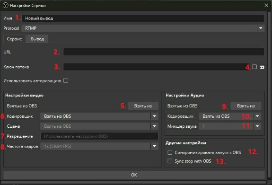
Task: Click Взять из button in audio settings
Action: (x=246, y=106)
